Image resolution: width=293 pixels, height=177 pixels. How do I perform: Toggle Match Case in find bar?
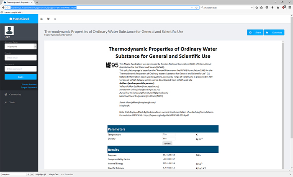(53, 174)
